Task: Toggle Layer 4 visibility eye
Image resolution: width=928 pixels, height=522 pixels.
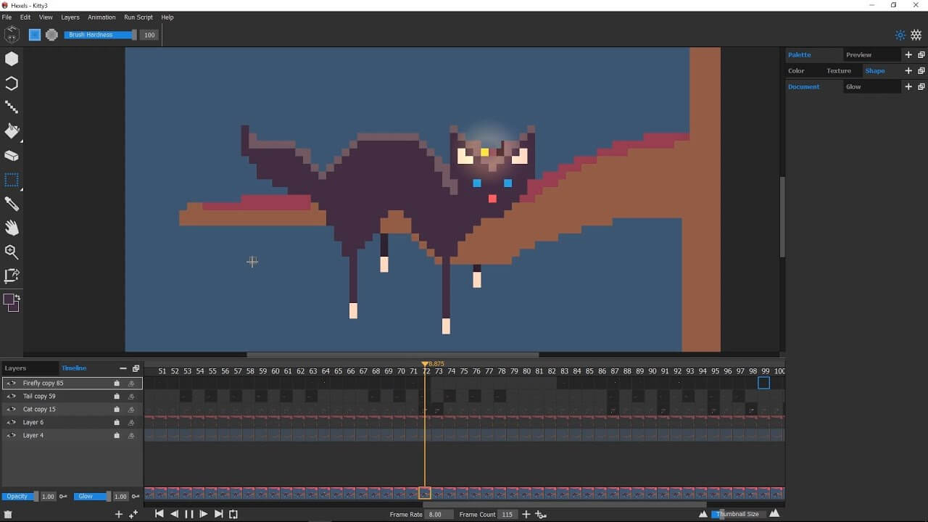Action: [x=11, y=436]
